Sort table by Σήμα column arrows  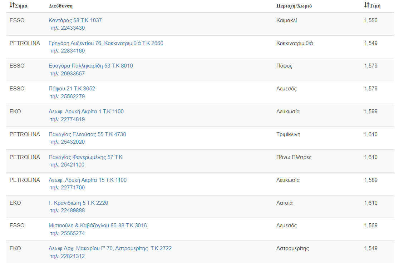[12, 5]
